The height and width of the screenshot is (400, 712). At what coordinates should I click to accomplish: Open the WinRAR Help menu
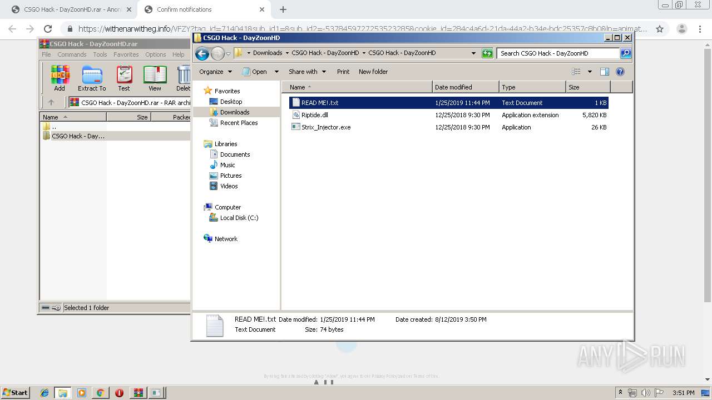pos(178,54)
